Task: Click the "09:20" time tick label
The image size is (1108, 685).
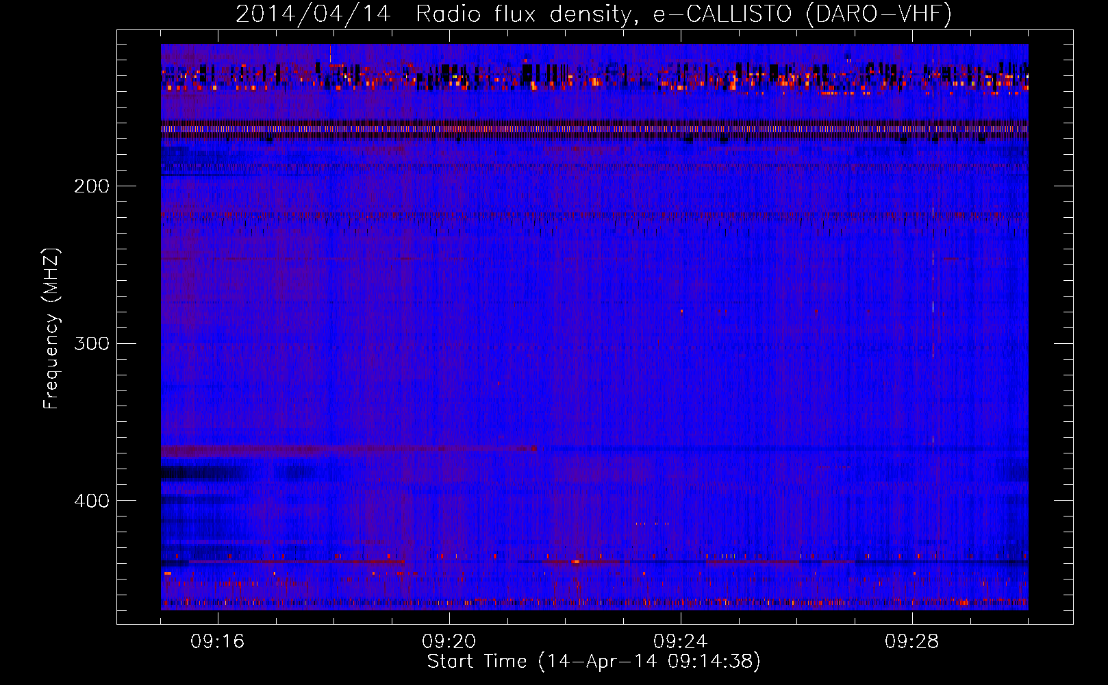Action: [x=449, y=642]
